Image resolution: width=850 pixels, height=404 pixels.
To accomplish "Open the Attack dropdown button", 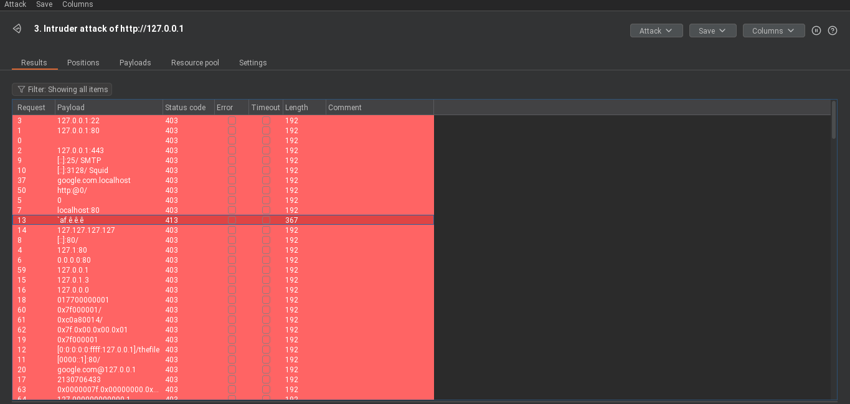I will (656, 31).
